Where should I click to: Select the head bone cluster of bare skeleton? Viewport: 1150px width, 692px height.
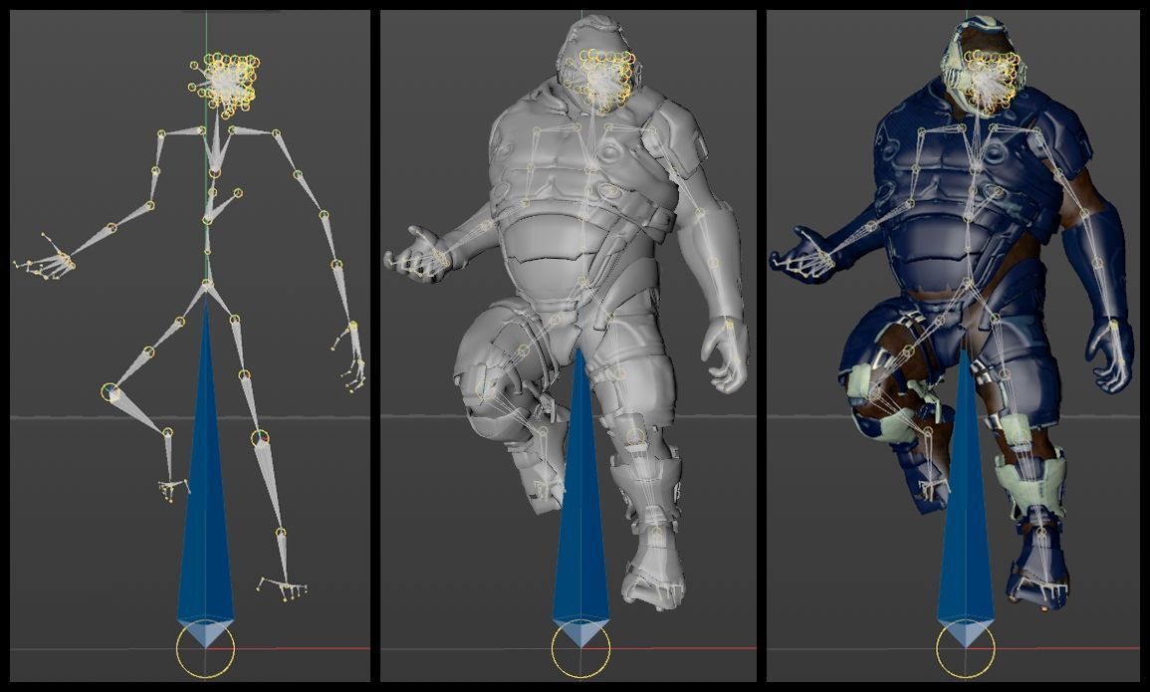(226, 85)
